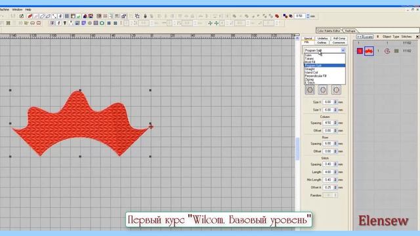
Task: Click the Row Offset value field
Action: (x=328, y=151)
